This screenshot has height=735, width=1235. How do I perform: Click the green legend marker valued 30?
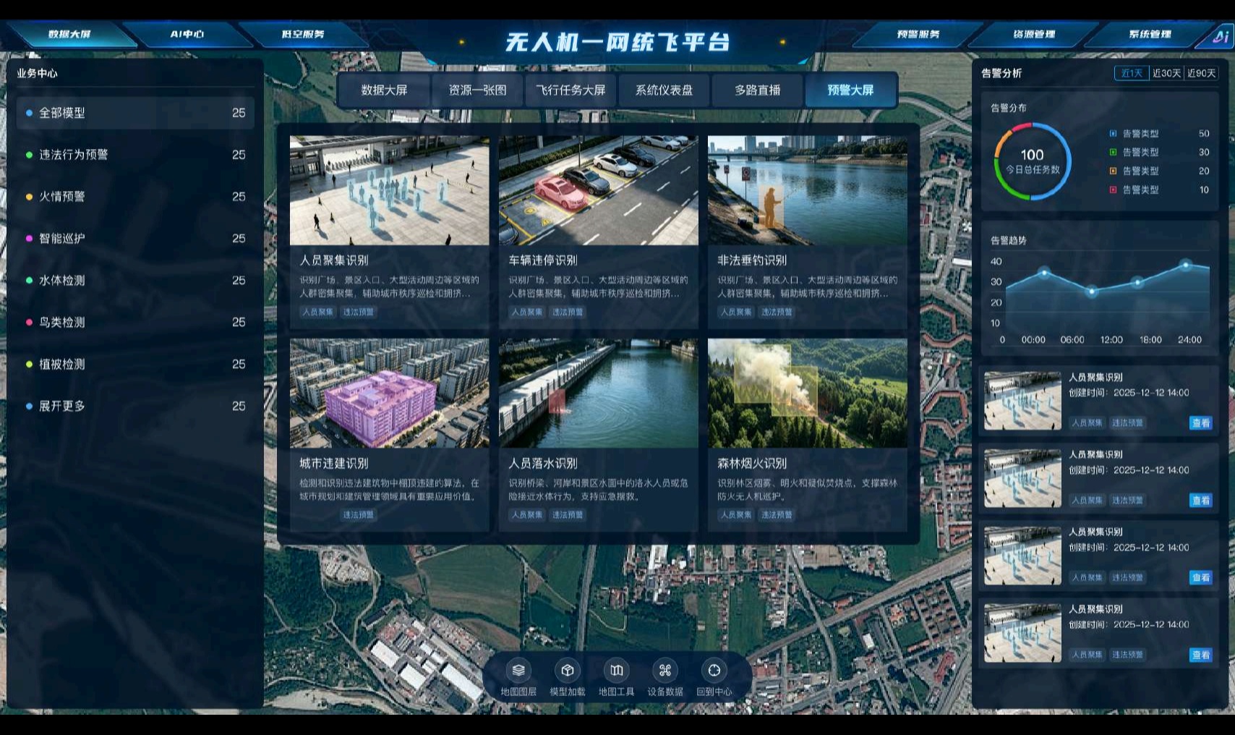tap(1113, 152)
